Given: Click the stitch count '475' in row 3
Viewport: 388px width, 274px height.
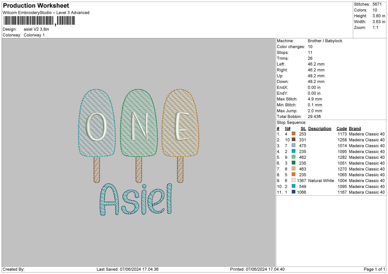Looking at the screenshot, I should (303, 146).
